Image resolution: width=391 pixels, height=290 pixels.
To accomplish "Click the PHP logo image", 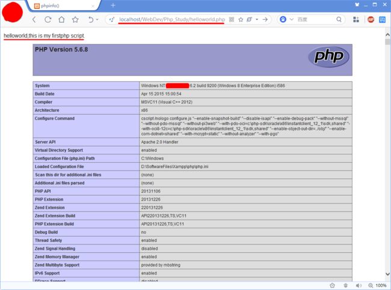I will (x=328, y=56).
